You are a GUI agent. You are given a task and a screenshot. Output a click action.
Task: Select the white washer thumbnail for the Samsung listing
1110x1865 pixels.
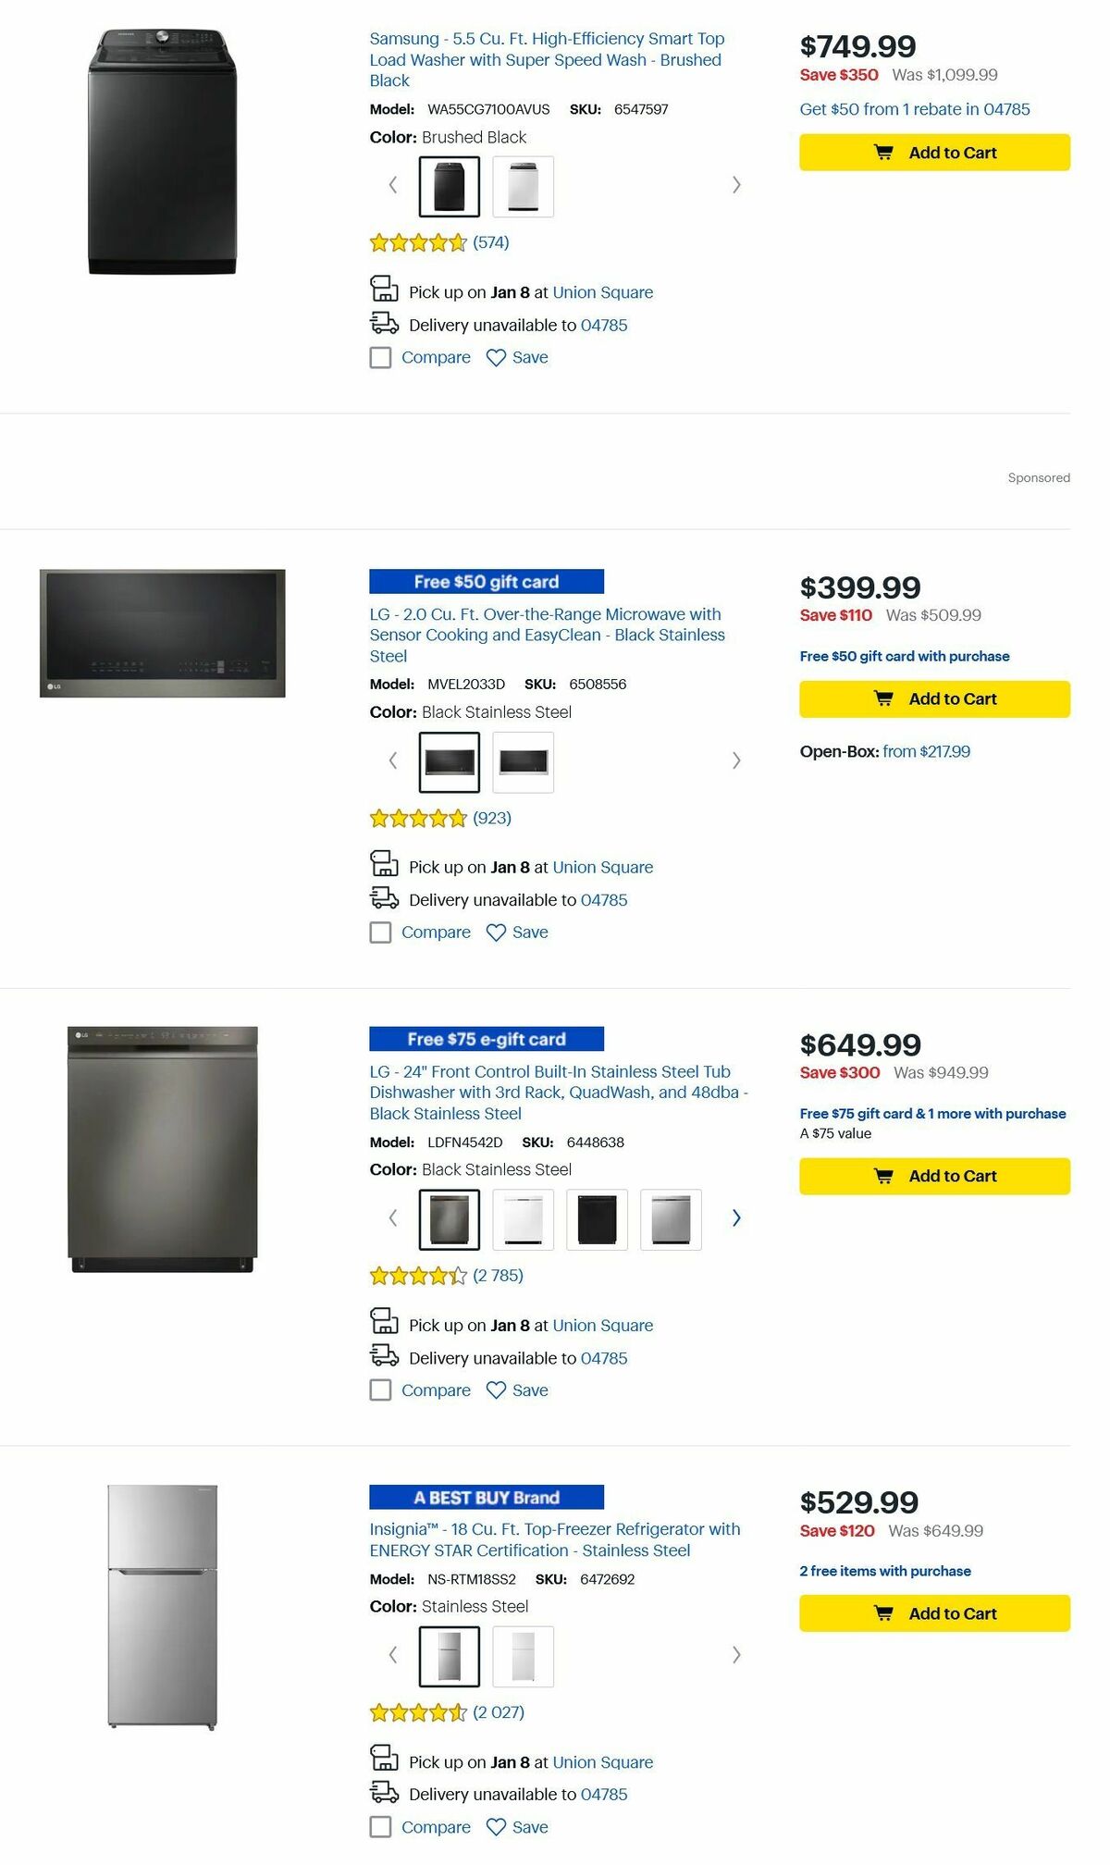click(x=523, y=185)
